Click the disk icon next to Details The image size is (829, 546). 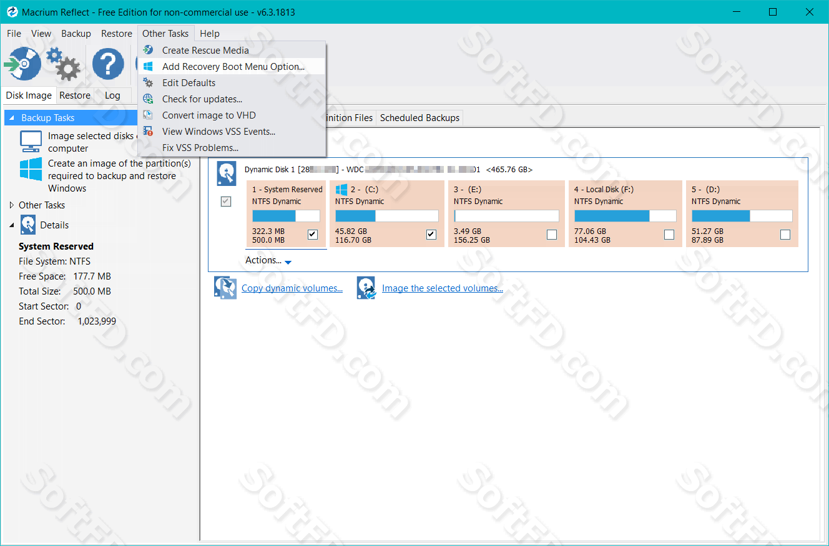[x=28, y=225]
